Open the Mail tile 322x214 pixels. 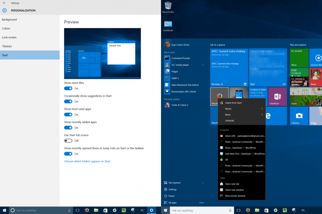click(x=268, y=67)
